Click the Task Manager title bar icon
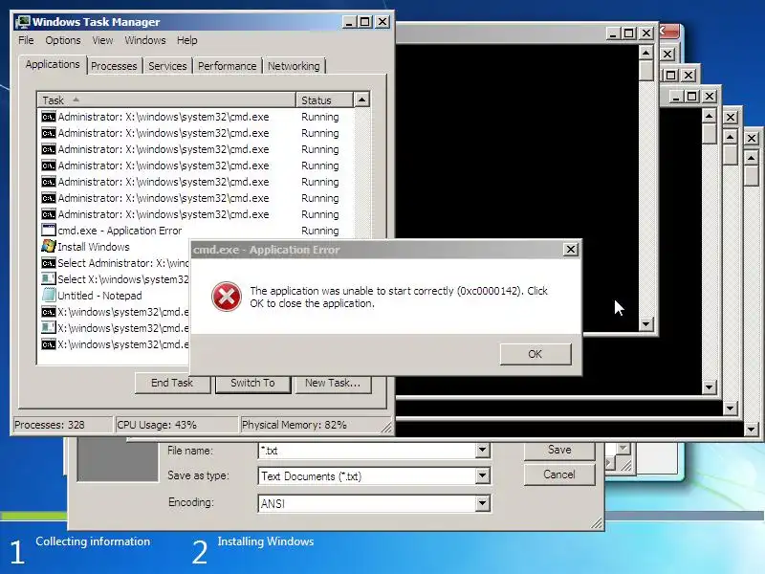Viewport: 765px width, 574px height. [x=22, y=22]
